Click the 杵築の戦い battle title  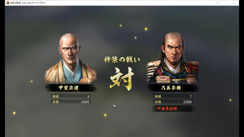[122, 59]
